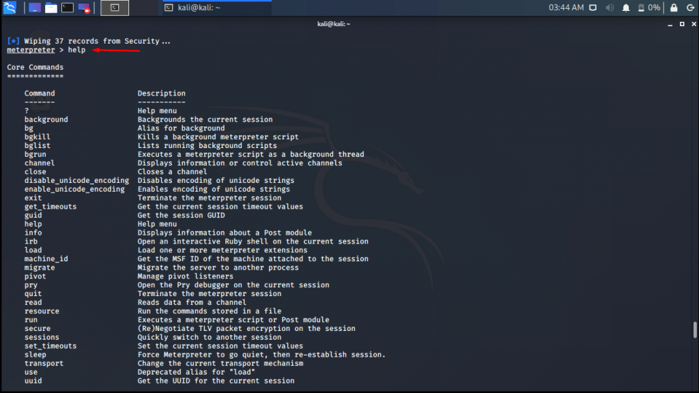Select the highlighted terminal launcher box in panel
The image size is (699, 393).
click(x=115, y=8)
